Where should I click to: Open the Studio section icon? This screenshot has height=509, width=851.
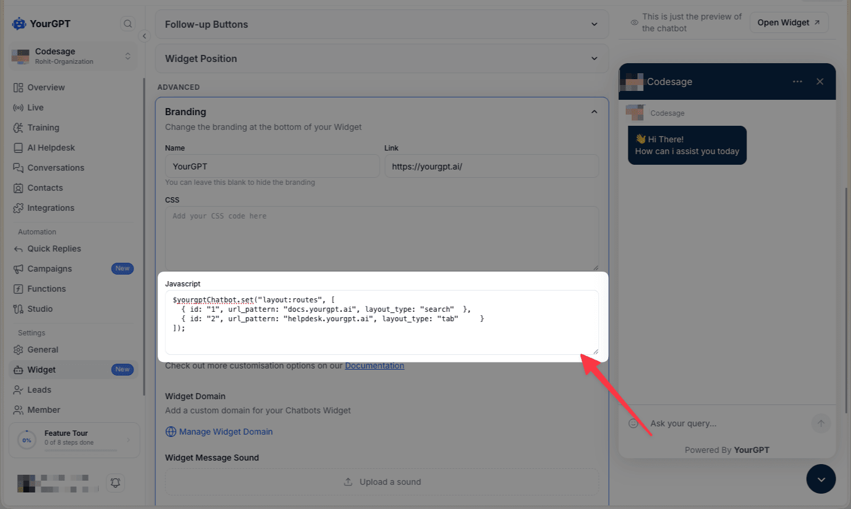(x=18, y=308)
